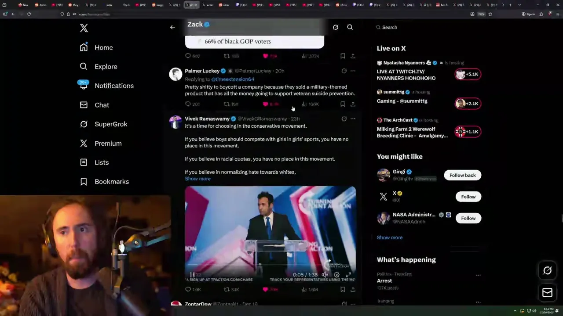Share the 66% of black GOP voters post
The height and width of the screenshot is (316, 563).
[353, 56]
